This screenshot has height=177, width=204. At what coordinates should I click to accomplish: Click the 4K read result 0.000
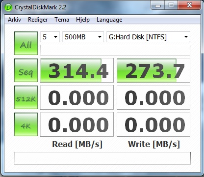pyautogui.click(x=77, y=124)
